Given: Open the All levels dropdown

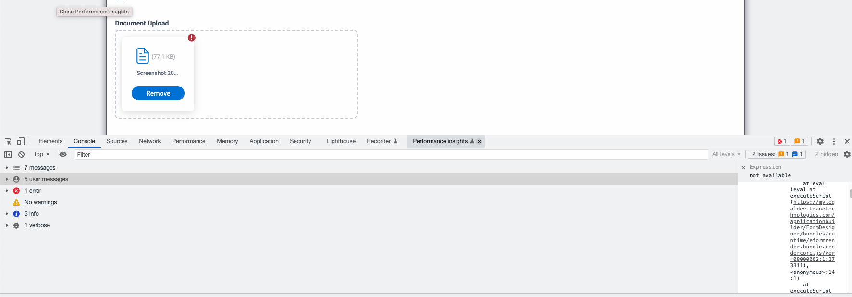Looking at the screenshot, I should click(x=726, y=154).
